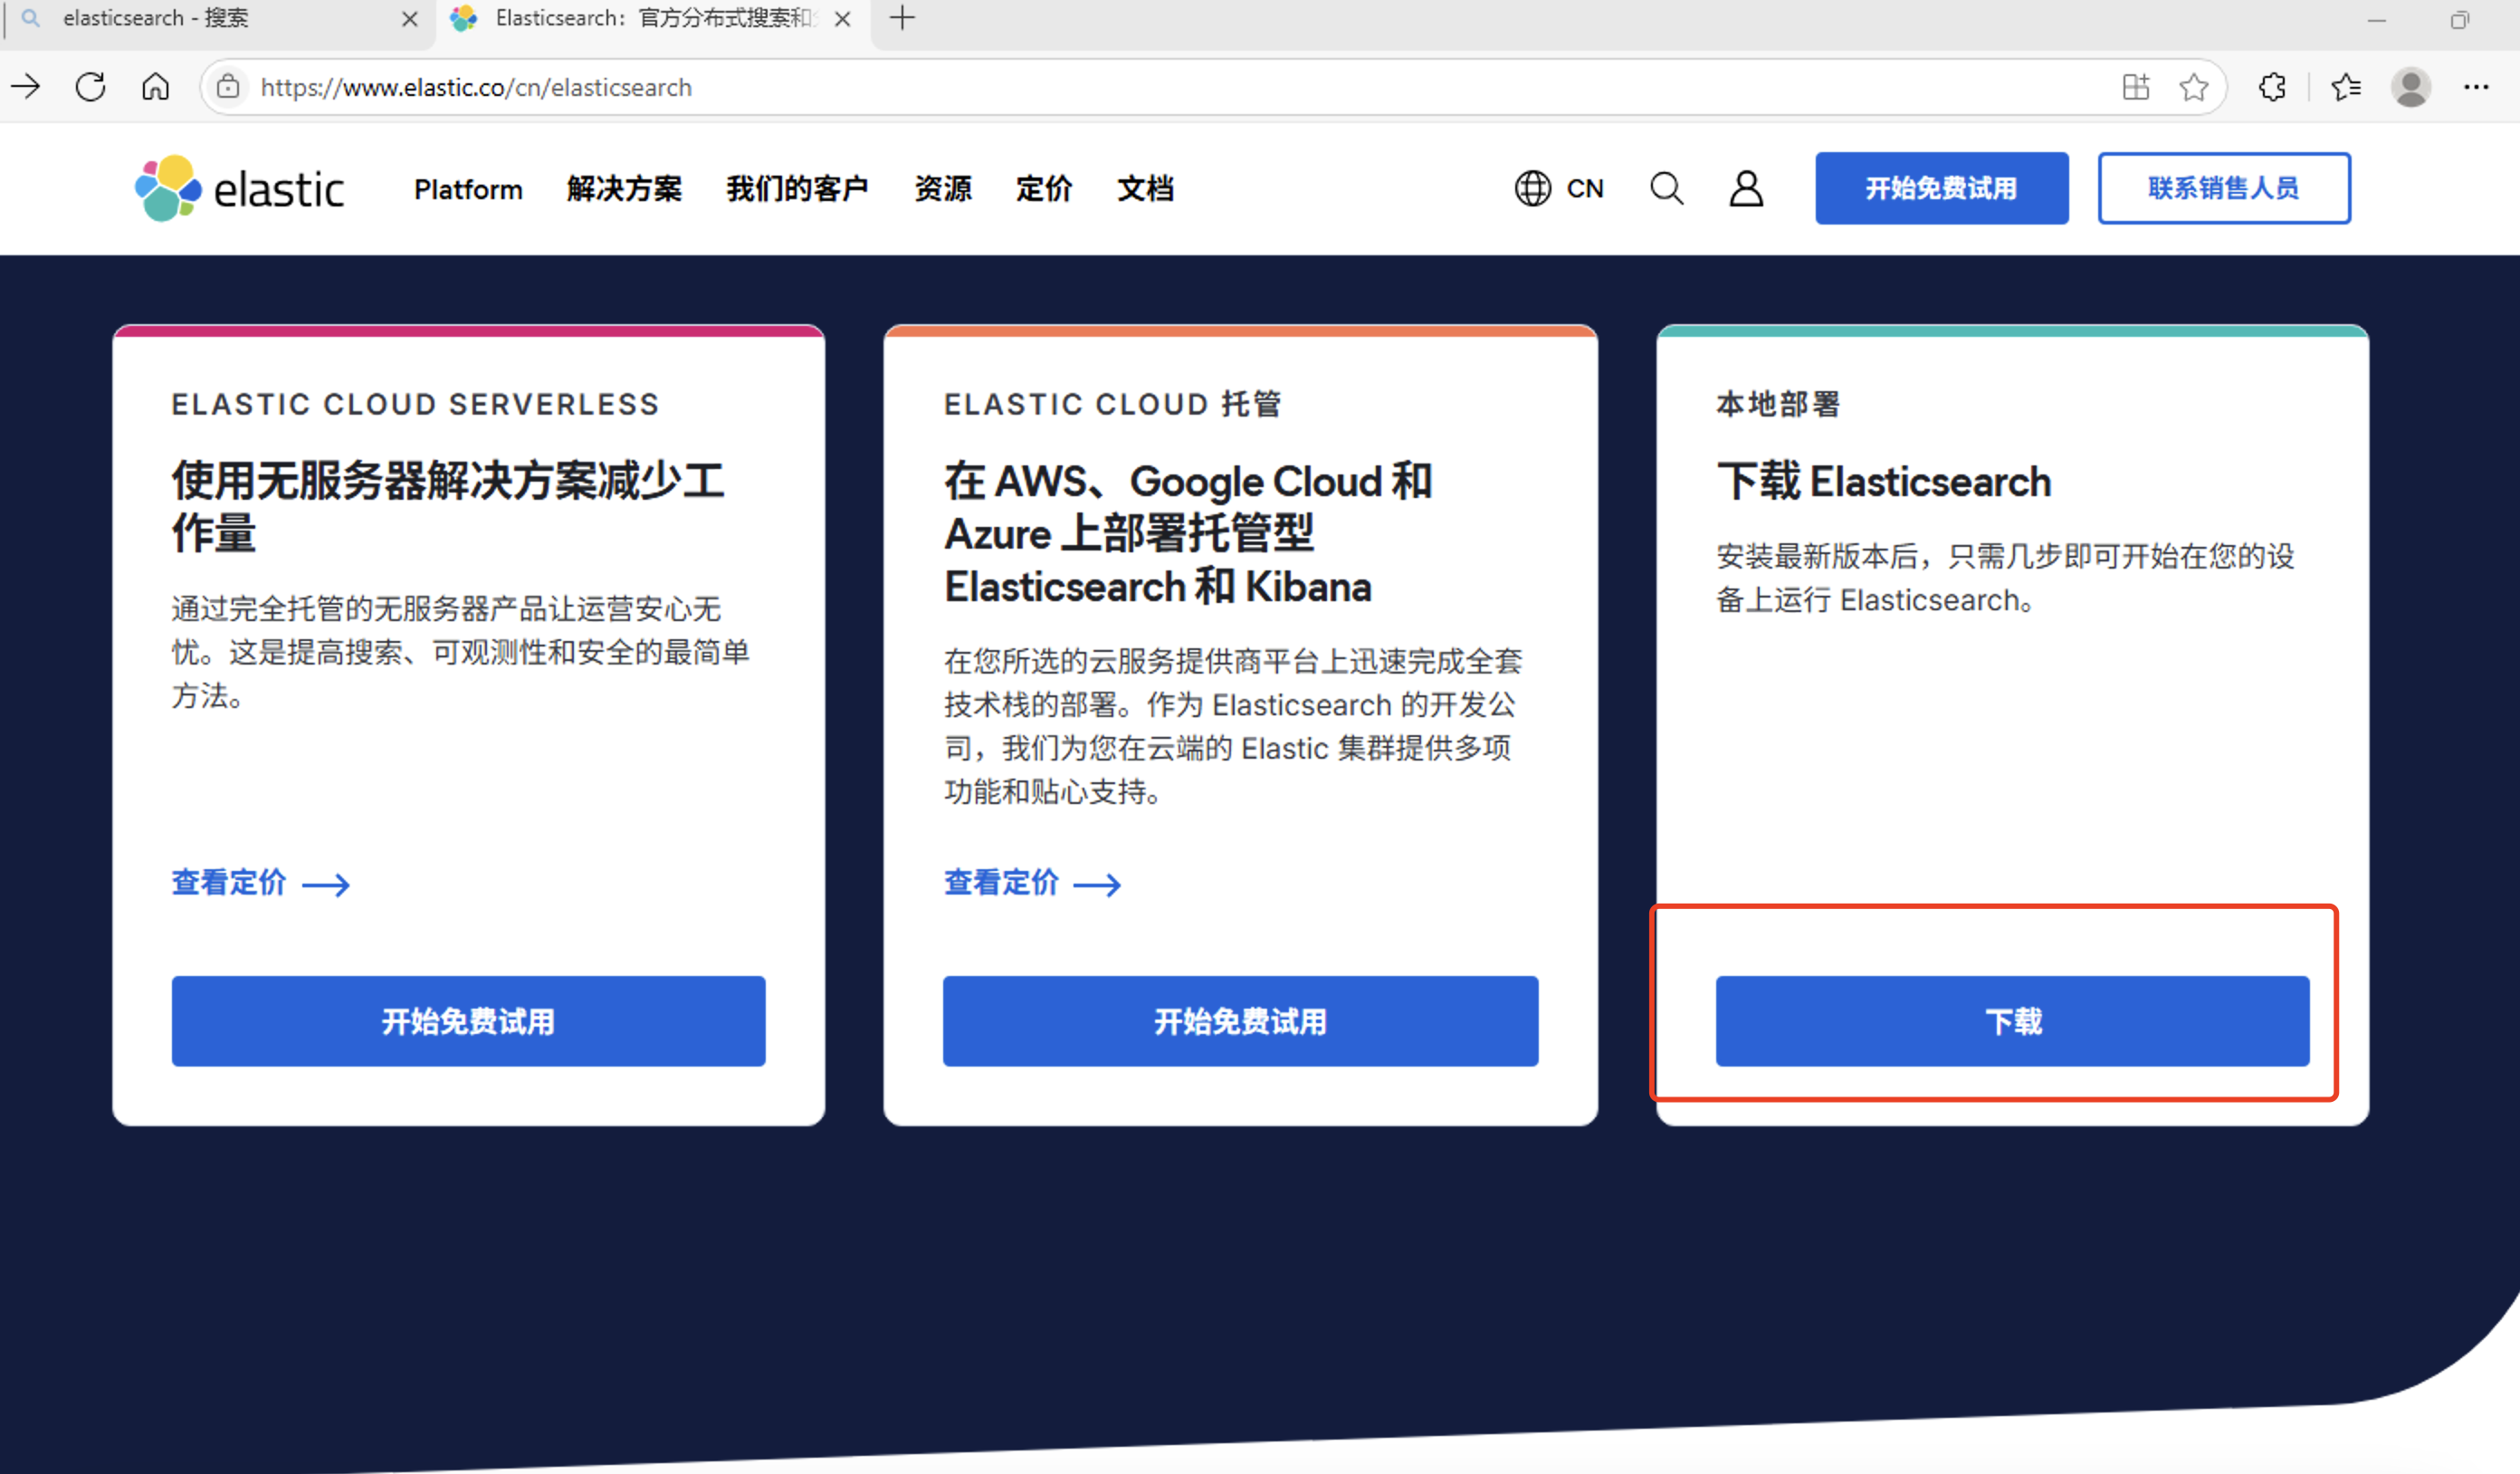Add page to favorites star icon
This screenshot has height=1474, width=2520.
tap(2194, 87)
